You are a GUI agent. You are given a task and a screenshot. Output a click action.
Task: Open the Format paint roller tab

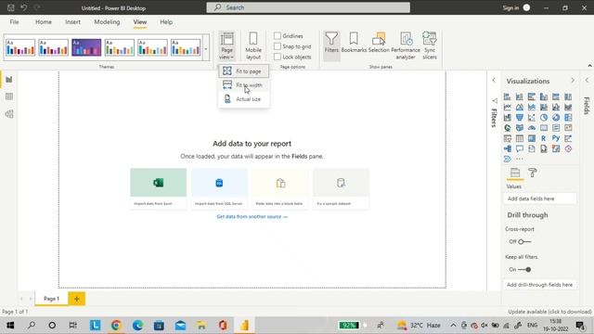533,173
